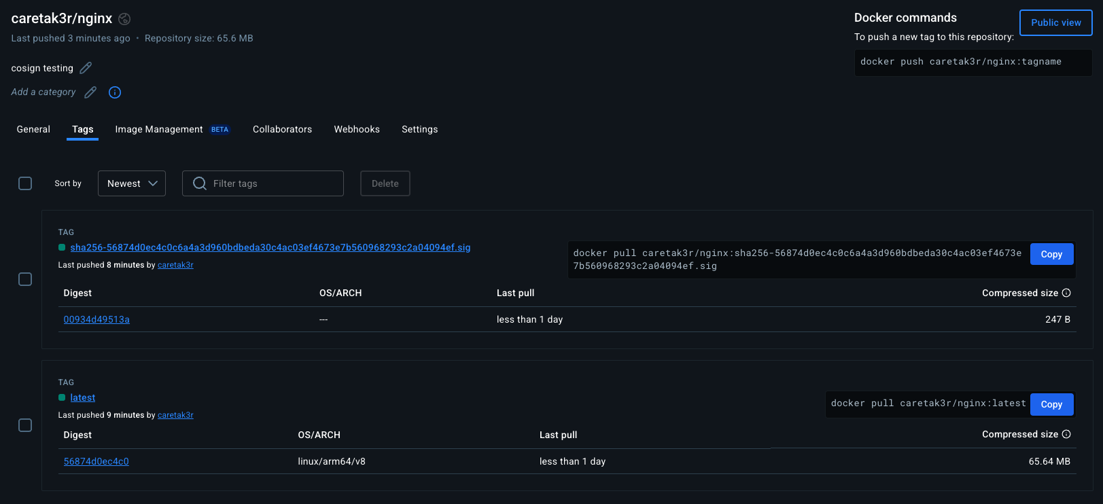Click the caretak3r/nginx repository title
This screenshot has height=504, width=1103.
click(x=62, y=18)
